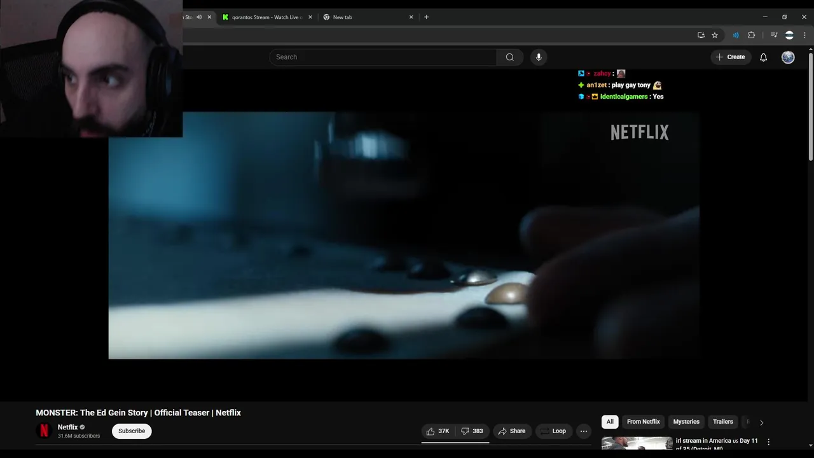This screenshot has height=458, width=814.
Task: Click the YouTube search magnifier button
Action: click(x=509, y=57)
